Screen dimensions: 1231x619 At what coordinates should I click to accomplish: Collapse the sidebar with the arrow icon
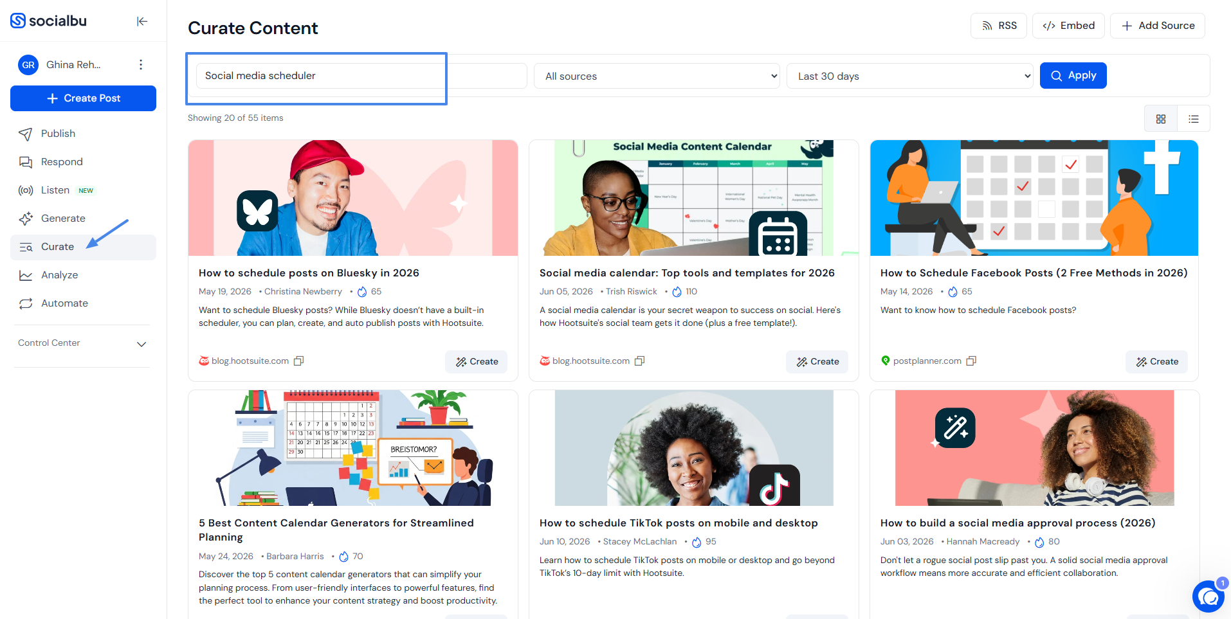tap(142, 21)
